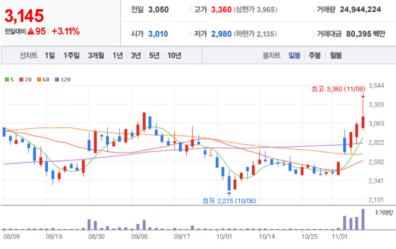Click the 2,582 price axis label
Screen dimensions: 396x249
pyautogui.click(x=376, y=162)
